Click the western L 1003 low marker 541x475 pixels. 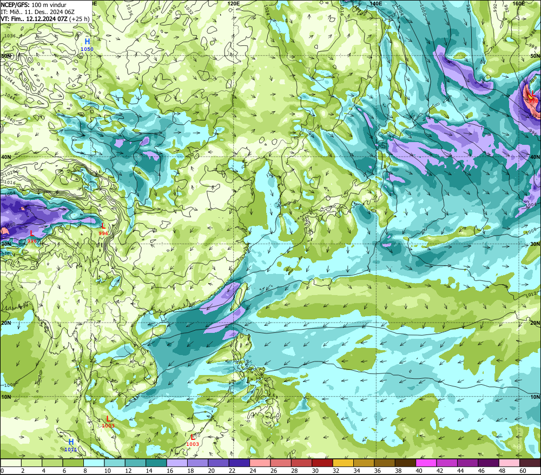(x=108, y=422)
